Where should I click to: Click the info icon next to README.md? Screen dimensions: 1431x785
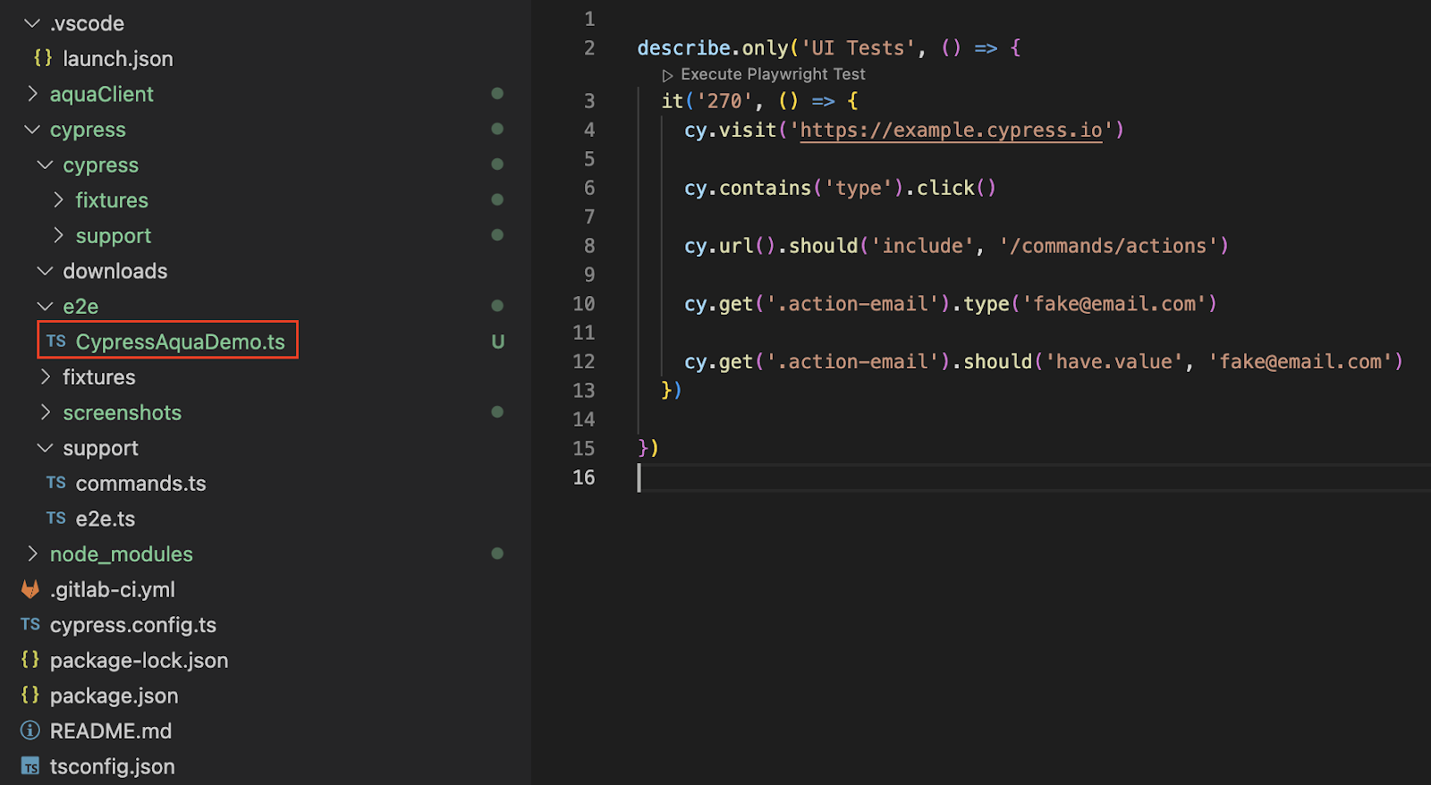pos(30,730)
